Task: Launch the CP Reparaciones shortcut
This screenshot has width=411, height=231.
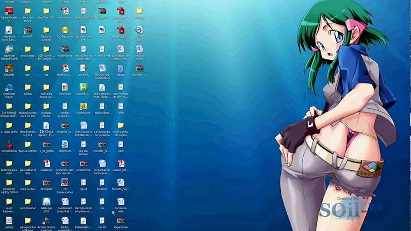Action: point(65,183)
